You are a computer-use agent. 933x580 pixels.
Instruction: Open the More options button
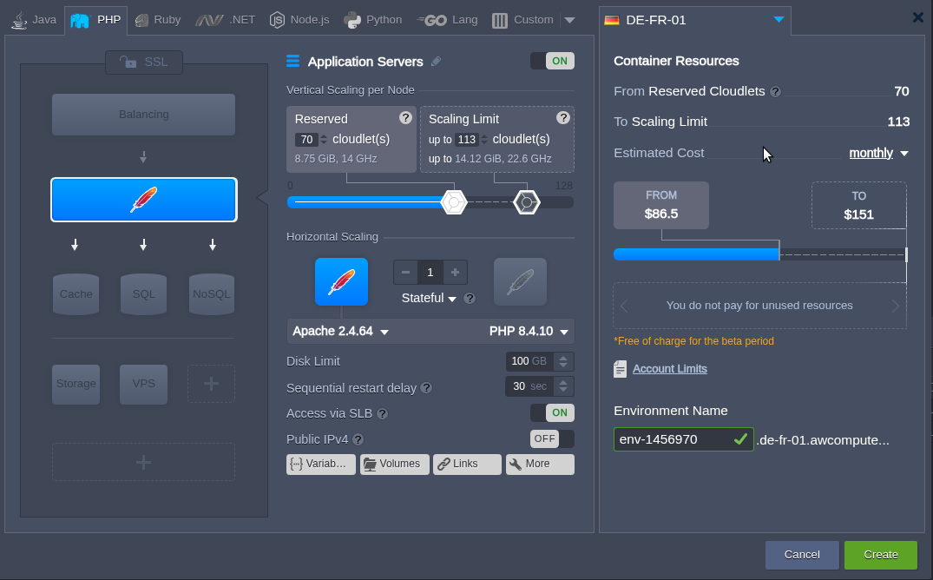tap(540, 464)
